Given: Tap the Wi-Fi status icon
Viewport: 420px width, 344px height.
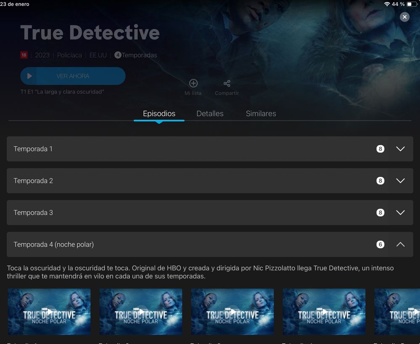Looking at the screenshot, I should pyautogui.click(x=386, y=4).
